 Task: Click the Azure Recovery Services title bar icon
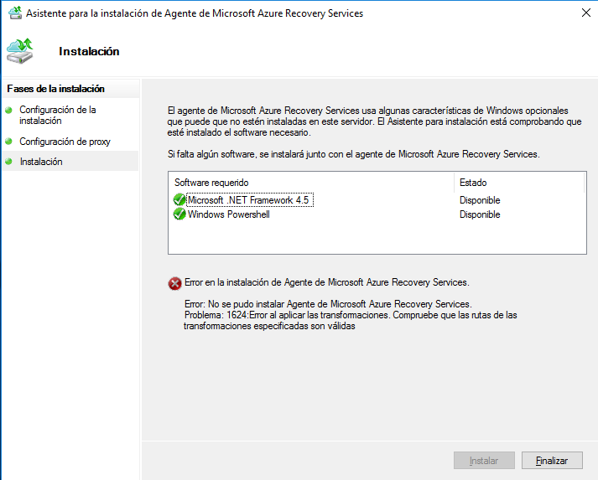[x=15, y=13]
